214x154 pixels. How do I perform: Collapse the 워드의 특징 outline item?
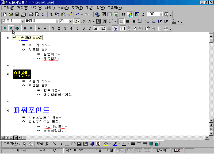[24, 49]
